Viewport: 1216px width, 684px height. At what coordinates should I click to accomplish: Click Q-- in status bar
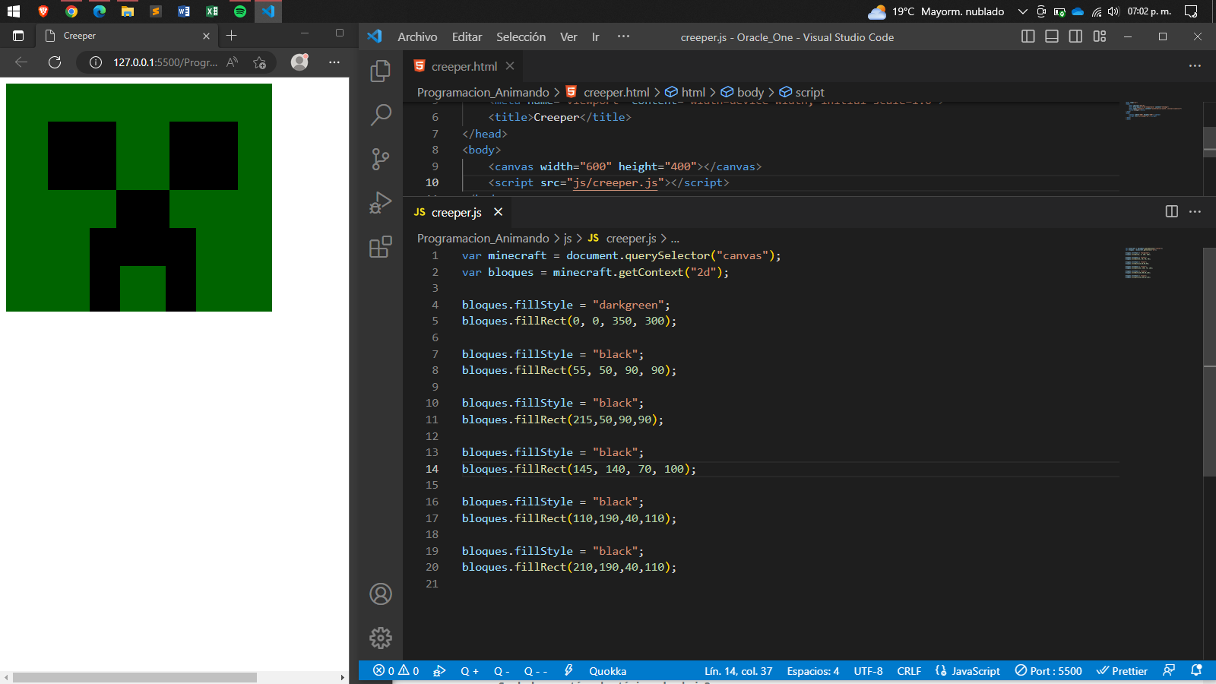(536, 671)
